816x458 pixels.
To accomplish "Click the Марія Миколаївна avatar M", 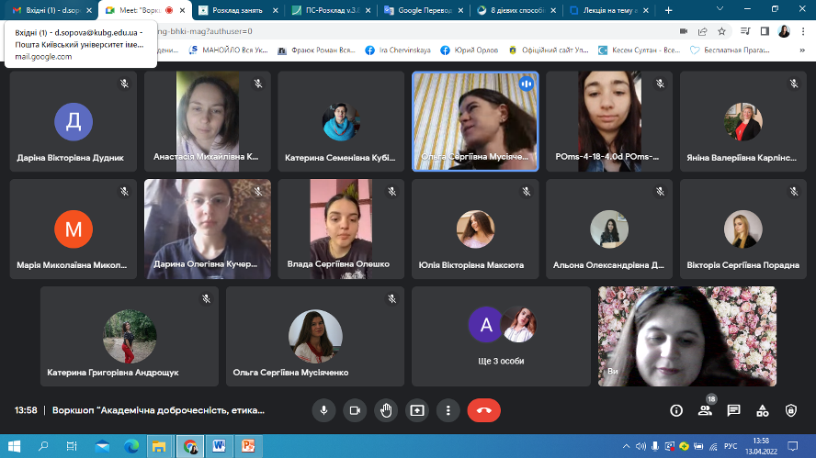I will pyautogui.click(x=74, y=229).
